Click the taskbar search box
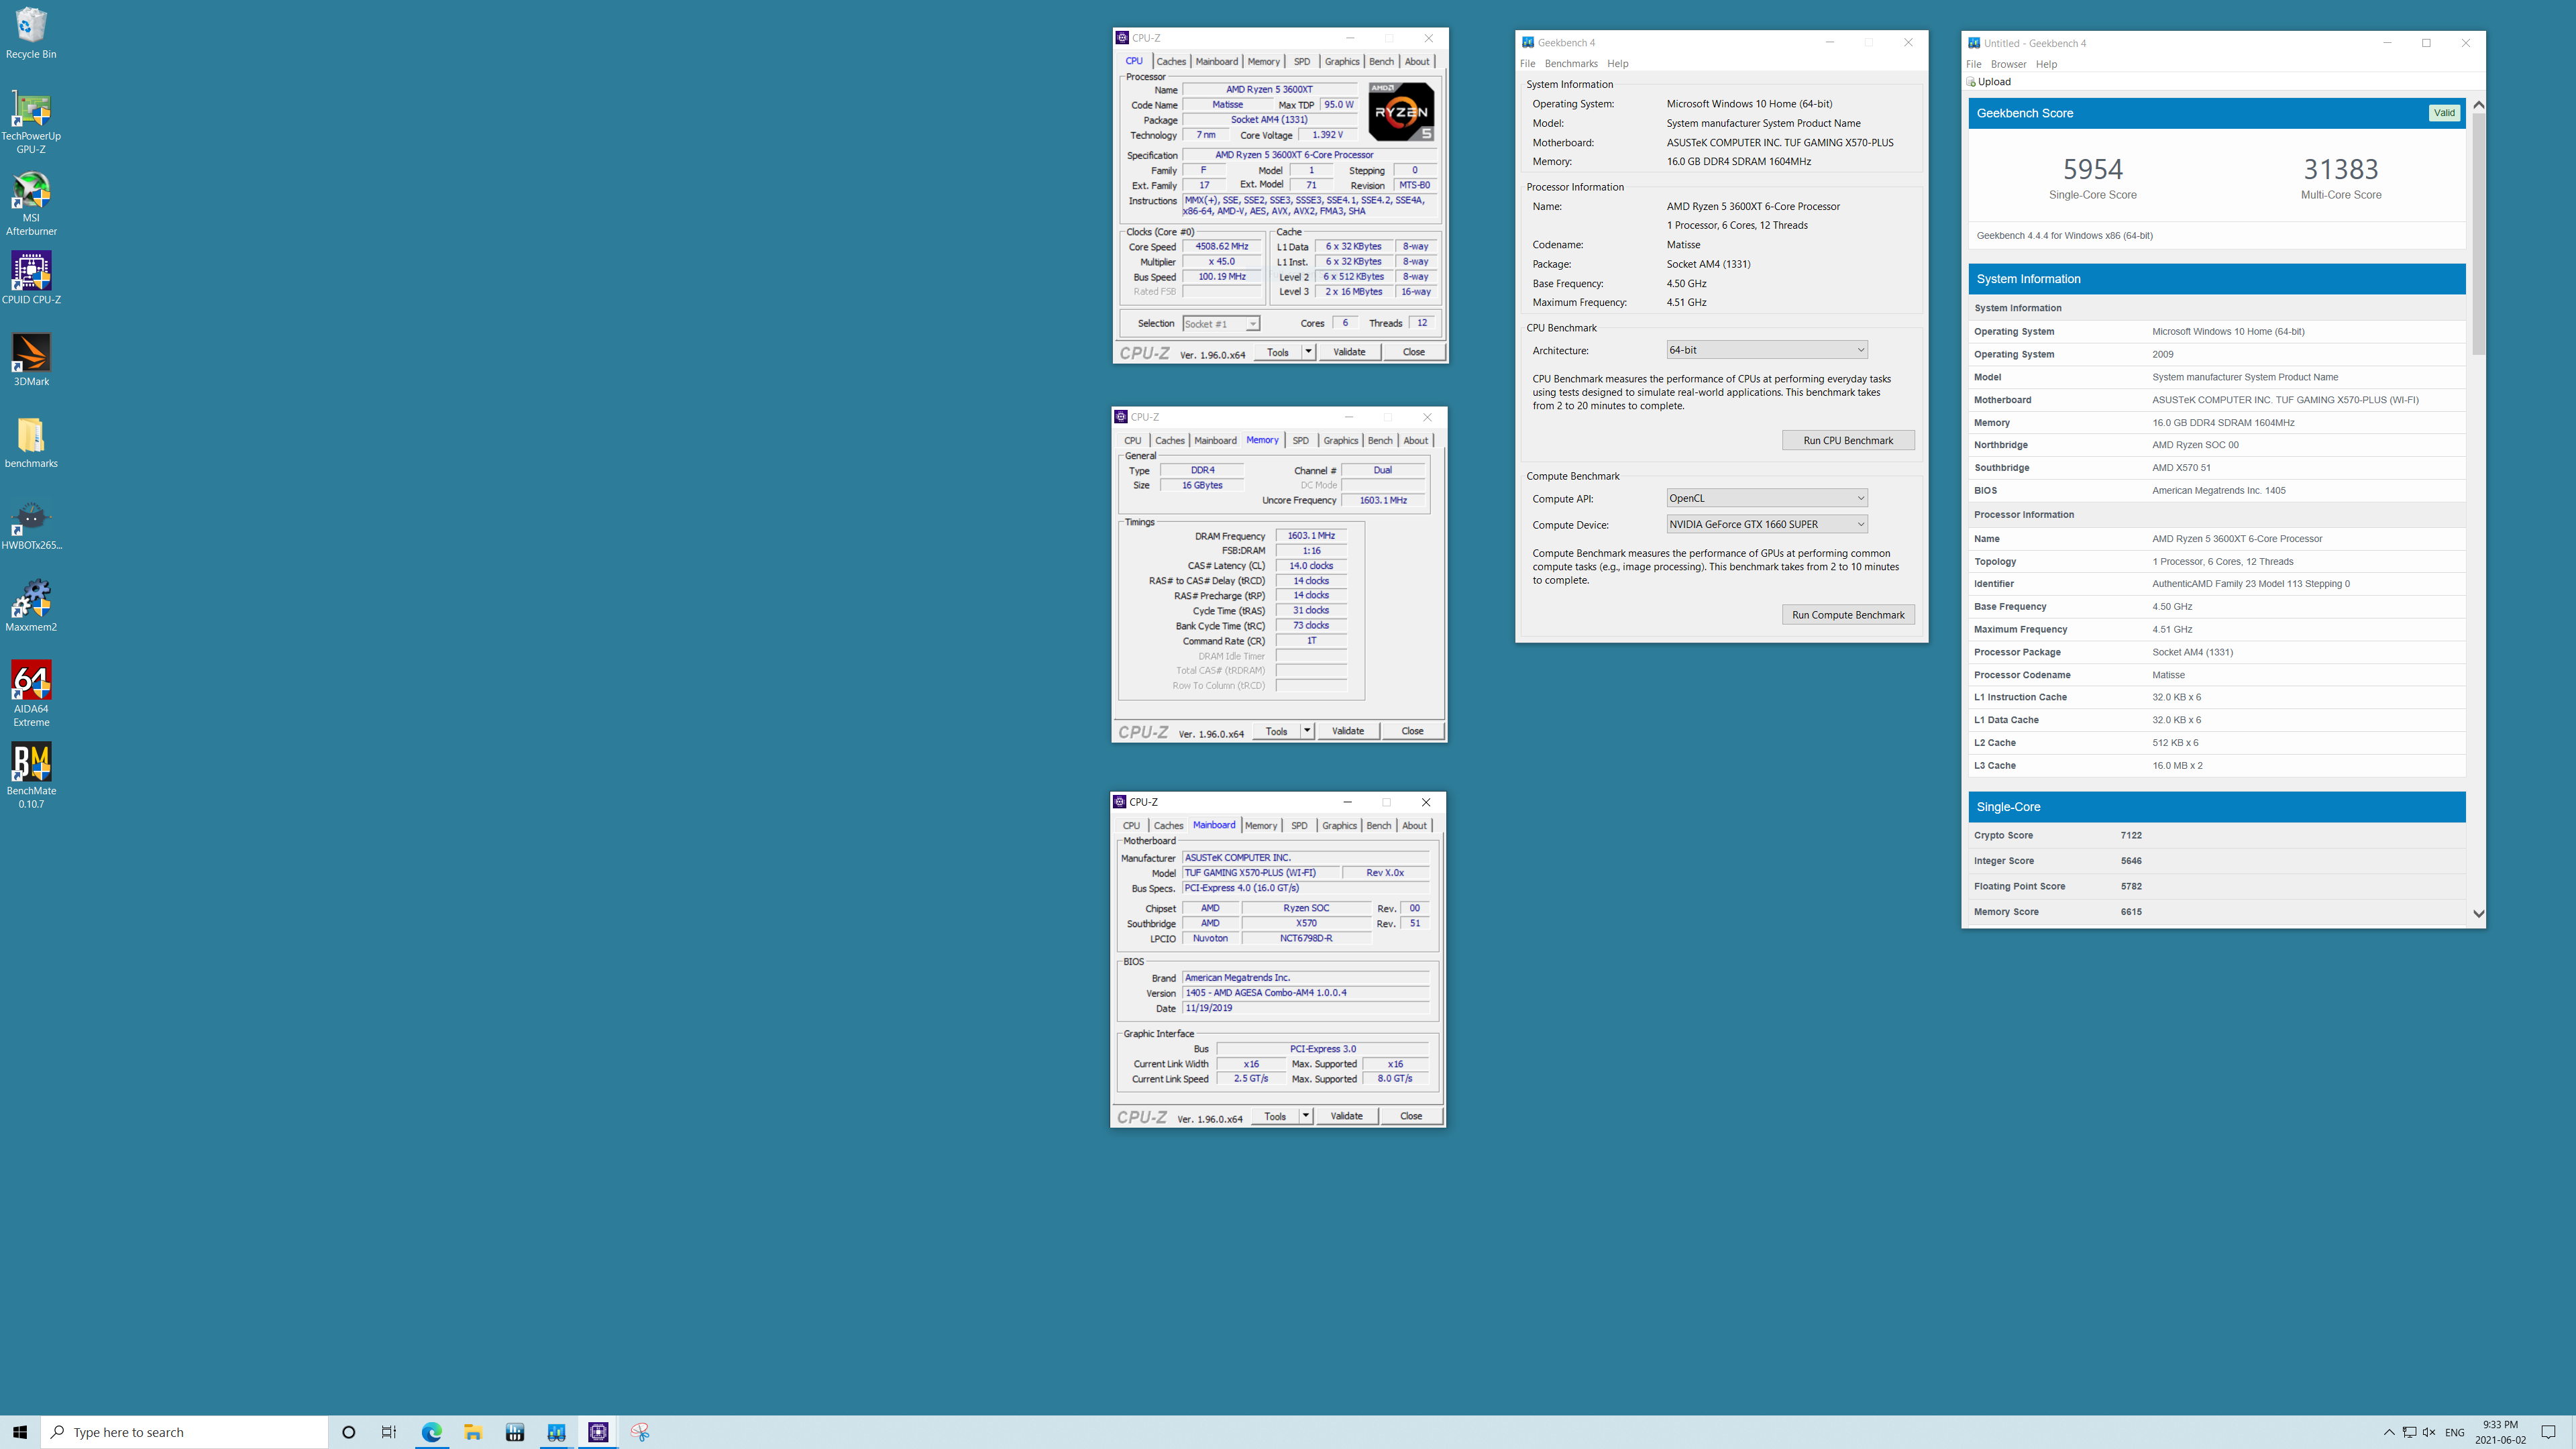 184,1432
